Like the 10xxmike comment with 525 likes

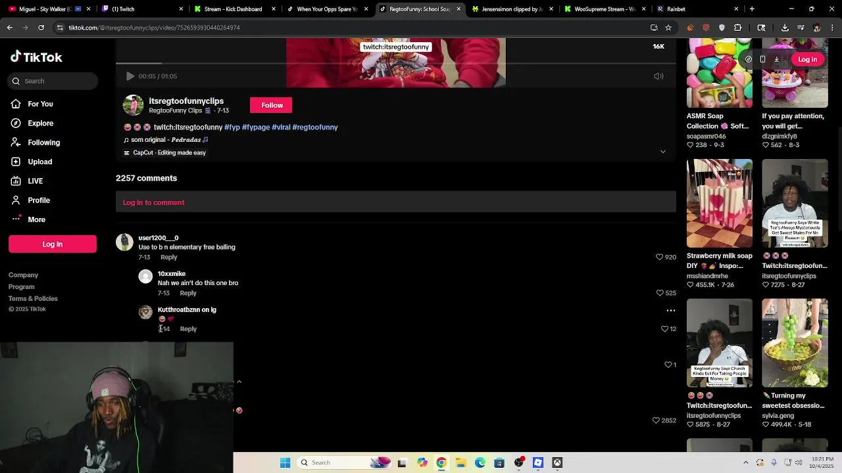pos(660,293)
